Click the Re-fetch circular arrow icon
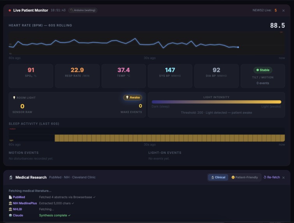The image size is (294, 223). (x=265, y=177)
